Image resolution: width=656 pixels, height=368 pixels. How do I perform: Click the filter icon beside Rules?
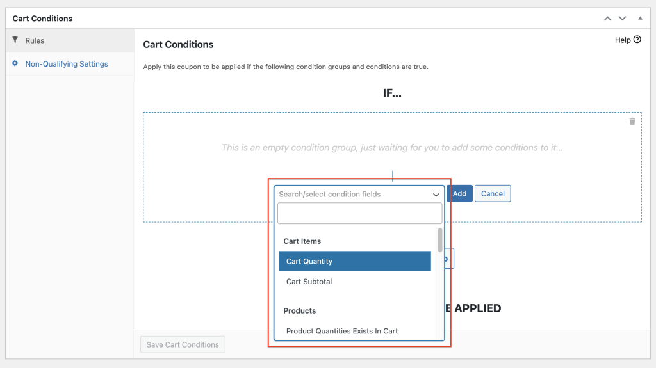15,40
